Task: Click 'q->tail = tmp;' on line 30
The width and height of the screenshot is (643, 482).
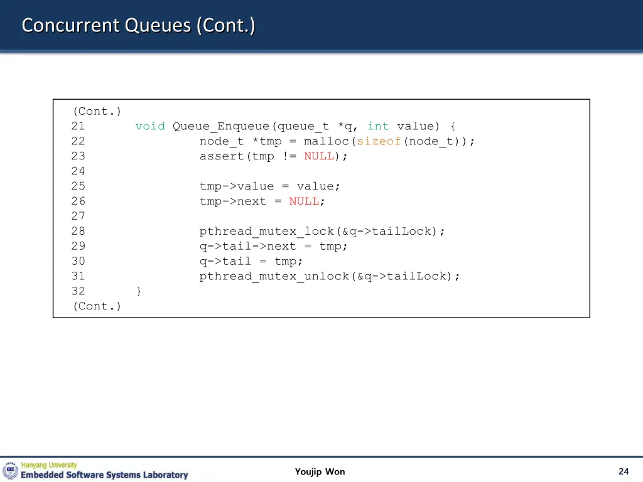Action: [251, 261]
